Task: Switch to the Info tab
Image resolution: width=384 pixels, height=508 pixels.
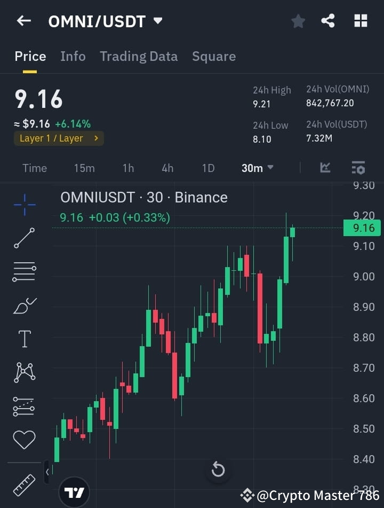Action: click(73, 57)
